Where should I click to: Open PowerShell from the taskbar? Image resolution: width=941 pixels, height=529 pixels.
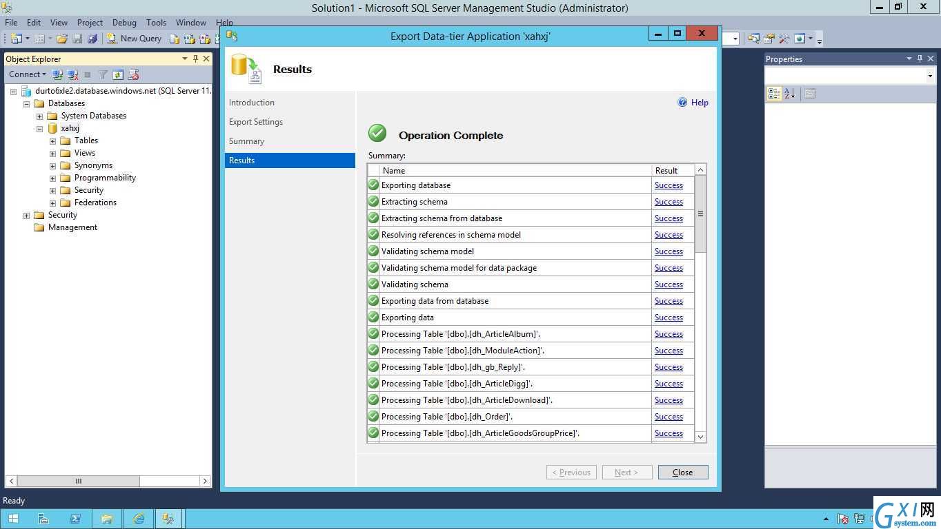pyautogui.click(x=75, y=519)
